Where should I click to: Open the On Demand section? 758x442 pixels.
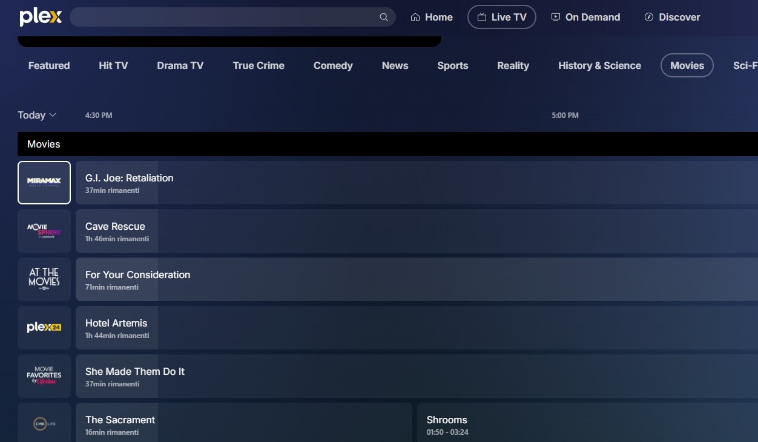585,17
